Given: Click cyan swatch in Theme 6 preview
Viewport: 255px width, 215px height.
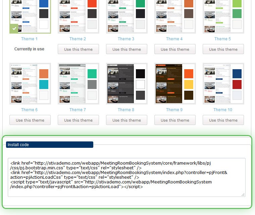Looking at the screenshot, I should point(44,84).
